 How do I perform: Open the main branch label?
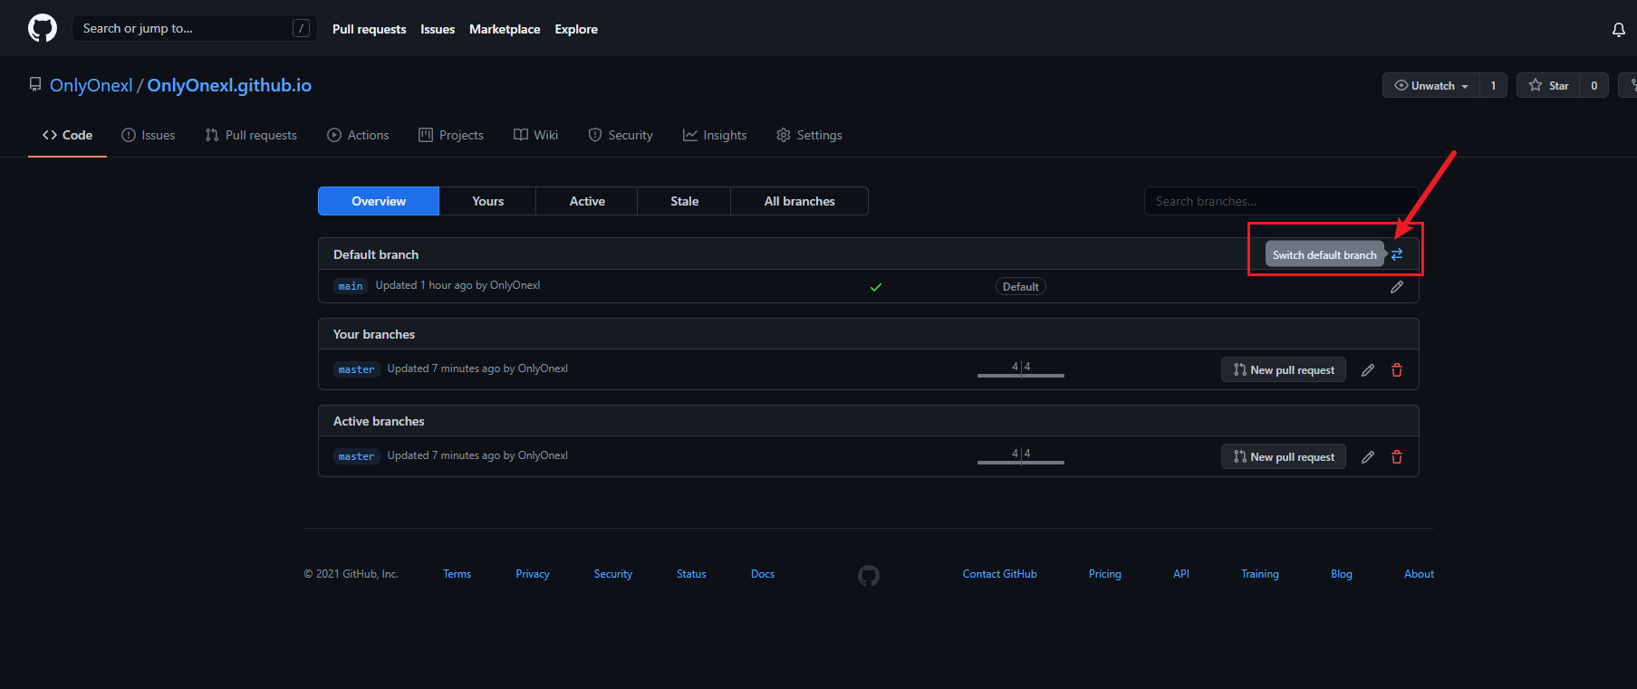pos(351,286)
